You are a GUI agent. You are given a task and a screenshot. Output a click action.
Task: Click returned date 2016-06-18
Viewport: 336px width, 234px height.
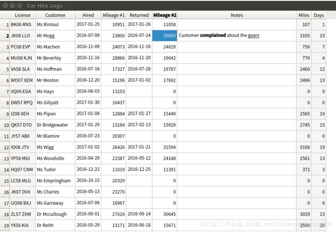coord(139,225)
